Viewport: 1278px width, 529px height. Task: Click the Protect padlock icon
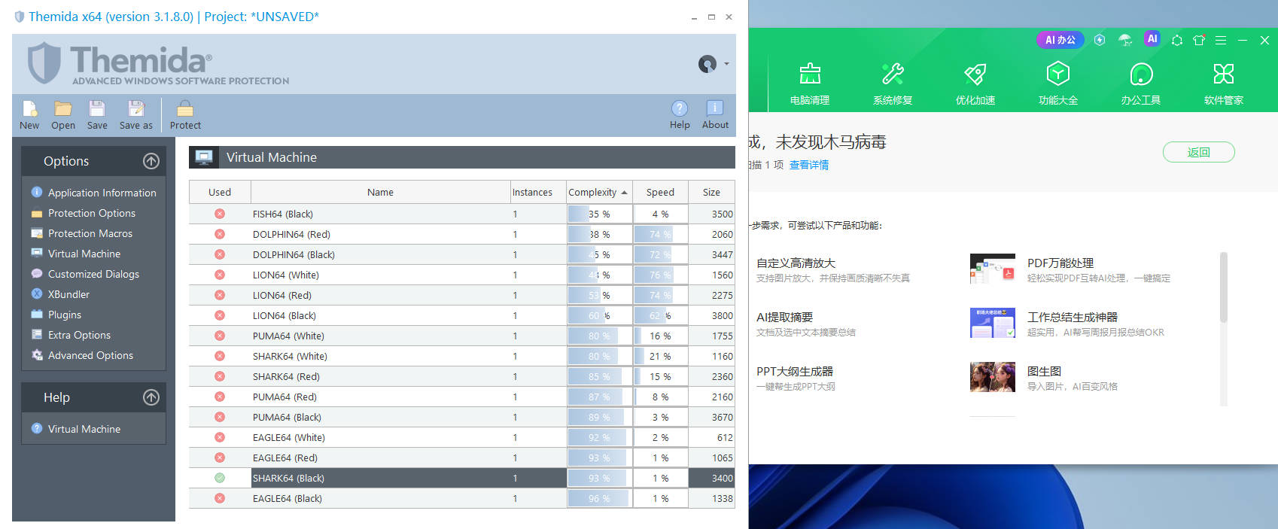coord(185,108)
